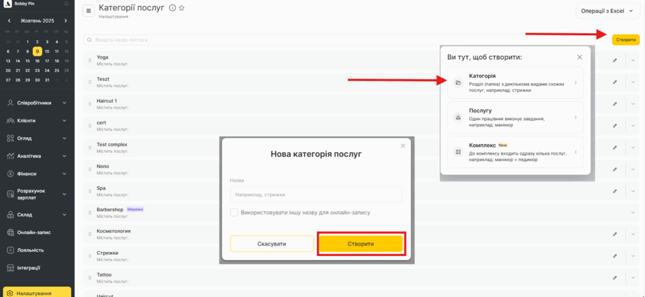Choose the Комплекс option in the popup
This screenshot has width=645, height=297.
pos(515,152)
